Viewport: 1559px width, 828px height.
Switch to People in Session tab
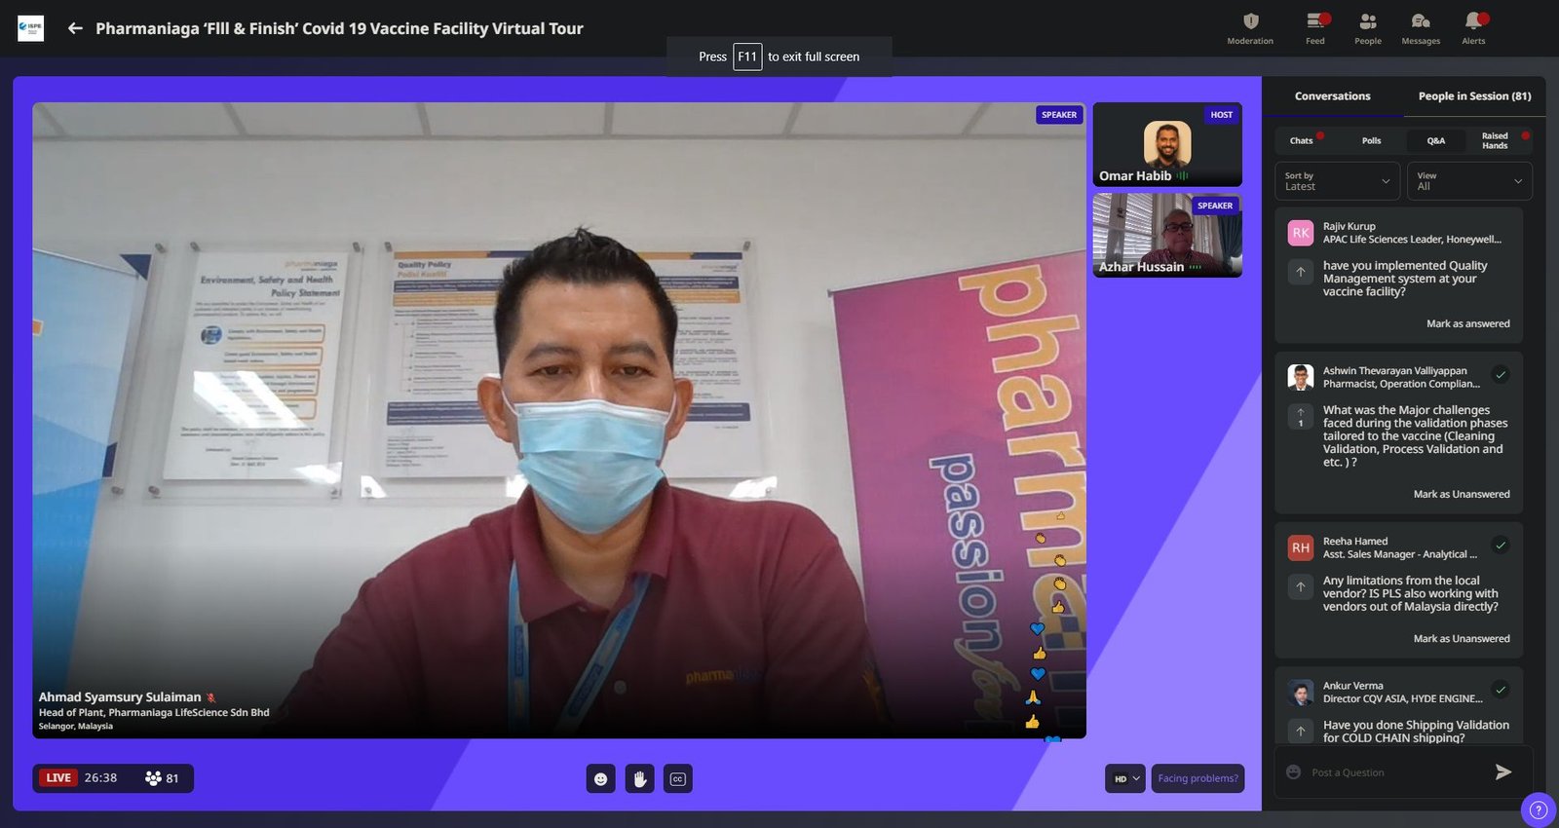point(1474,96)
